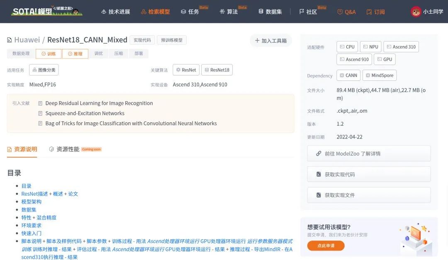Click the GPU hardware tag
Viewport: 448px width, 260px height.
click(385, 59)
